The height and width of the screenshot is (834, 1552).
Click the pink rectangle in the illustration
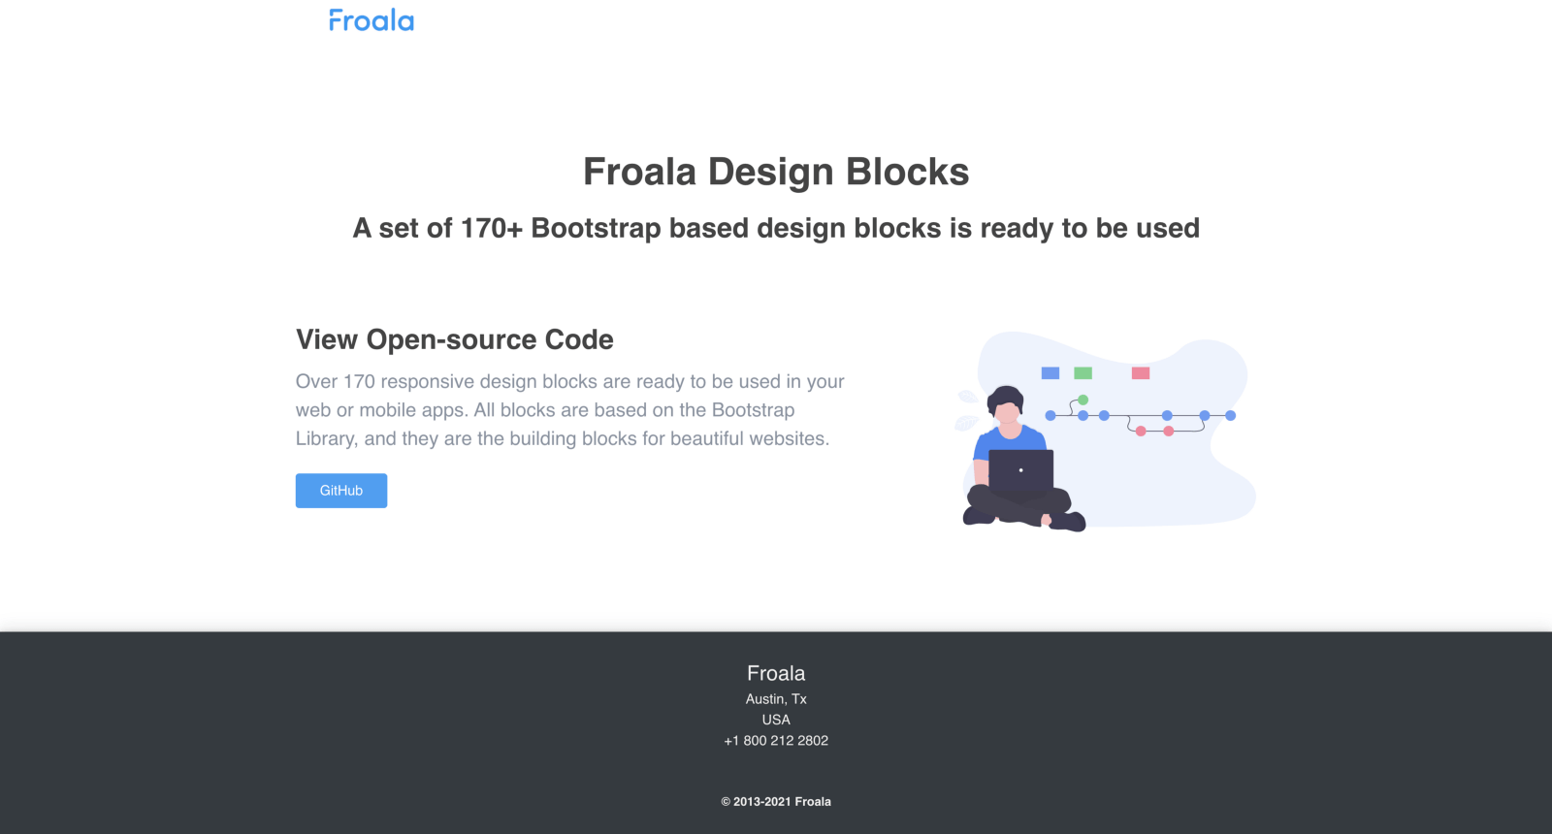(1141, 373)
